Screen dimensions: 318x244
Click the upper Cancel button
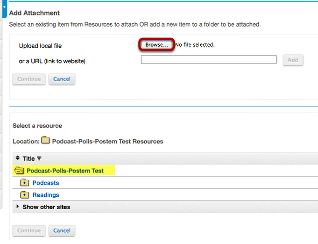coord(62,79)
